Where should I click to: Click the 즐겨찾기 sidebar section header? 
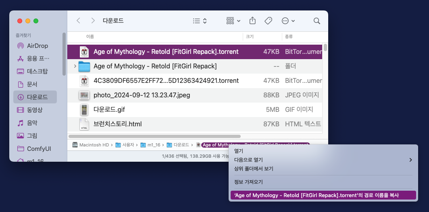pyautogui.click(x=23, y=35)
